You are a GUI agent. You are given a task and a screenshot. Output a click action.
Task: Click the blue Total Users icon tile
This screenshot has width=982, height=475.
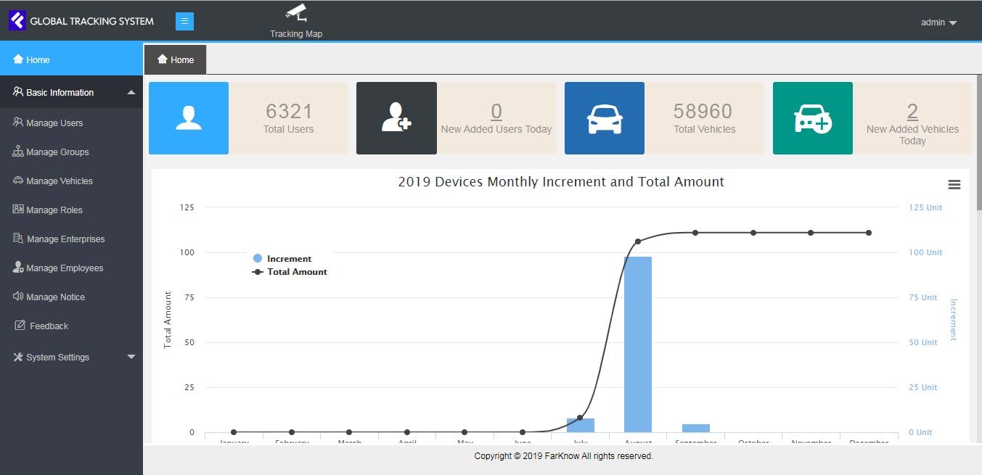pyautogui.click(x=189, y=118)
